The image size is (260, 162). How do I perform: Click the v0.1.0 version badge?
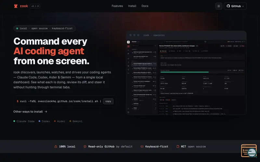tap(35, 6)
